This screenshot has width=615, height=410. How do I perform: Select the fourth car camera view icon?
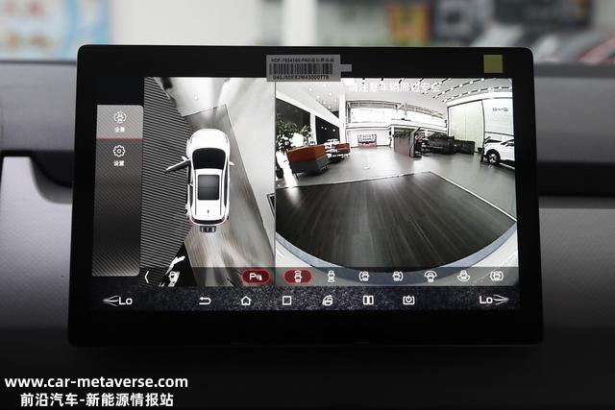coord(397,277)
